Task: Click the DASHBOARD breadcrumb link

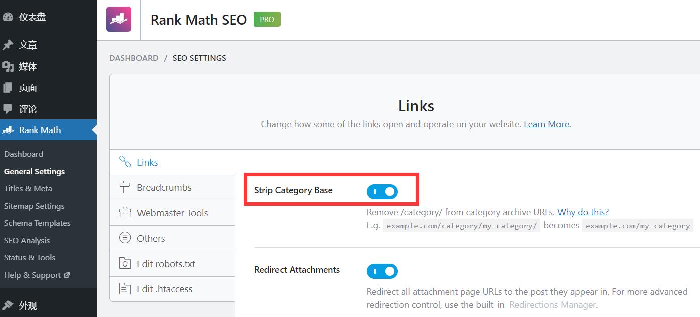Action: [x=133, y=58]
